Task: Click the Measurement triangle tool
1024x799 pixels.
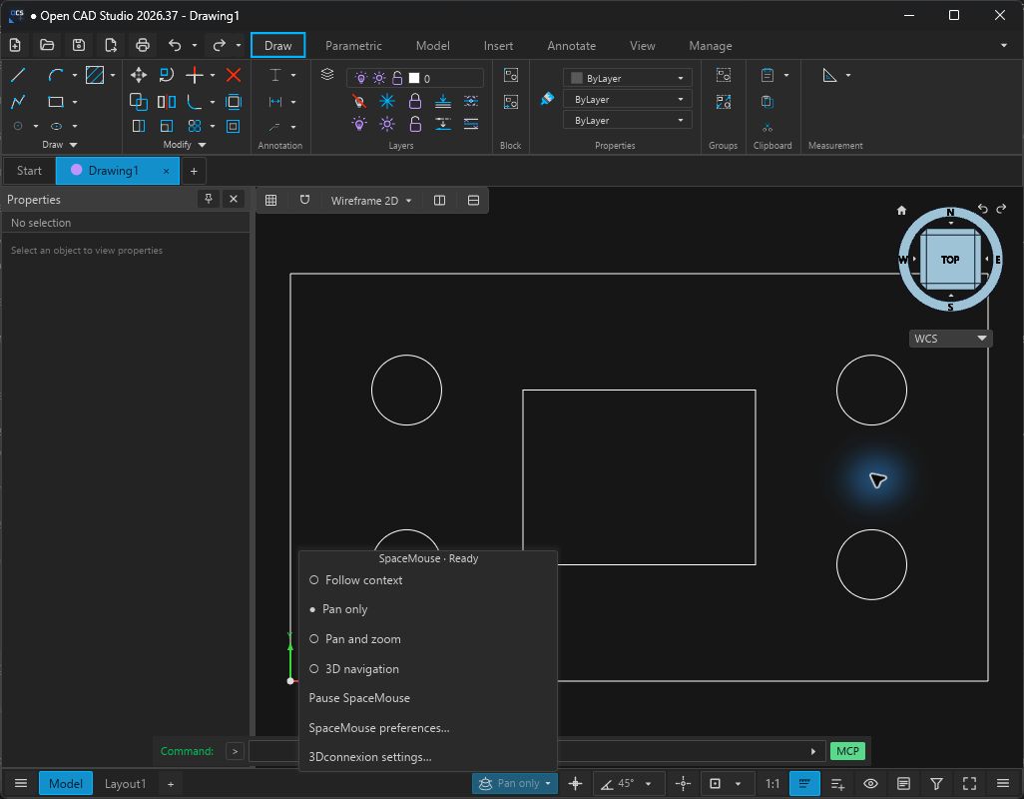Action: (829, 75)
